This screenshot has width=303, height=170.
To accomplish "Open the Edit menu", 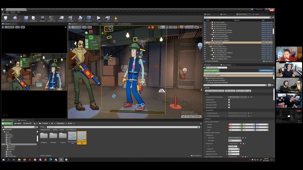I will [x=8, y=12].
